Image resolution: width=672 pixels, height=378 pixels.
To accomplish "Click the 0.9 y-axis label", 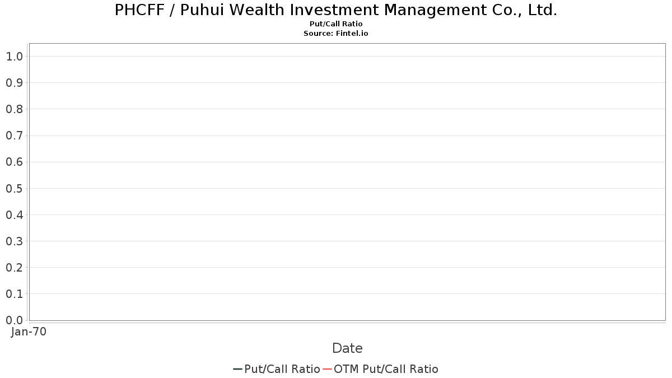I will 15,83.
